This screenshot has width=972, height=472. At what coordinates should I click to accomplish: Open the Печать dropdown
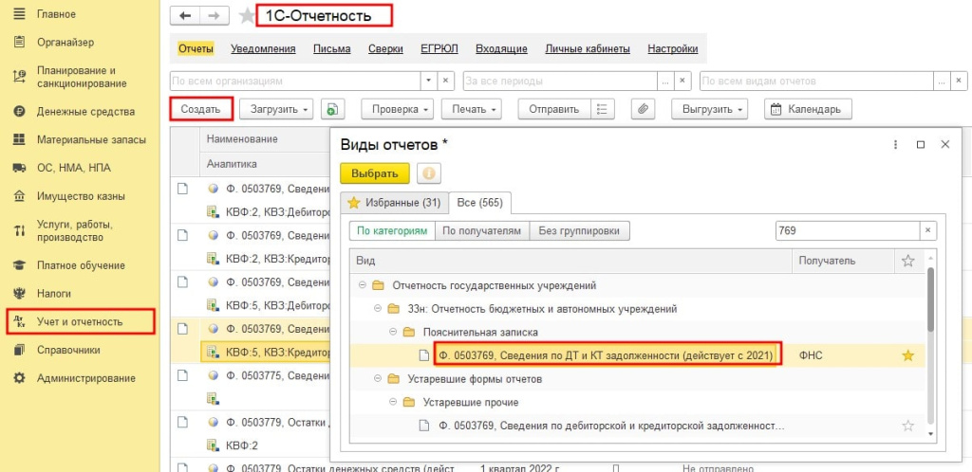[471, 109]
